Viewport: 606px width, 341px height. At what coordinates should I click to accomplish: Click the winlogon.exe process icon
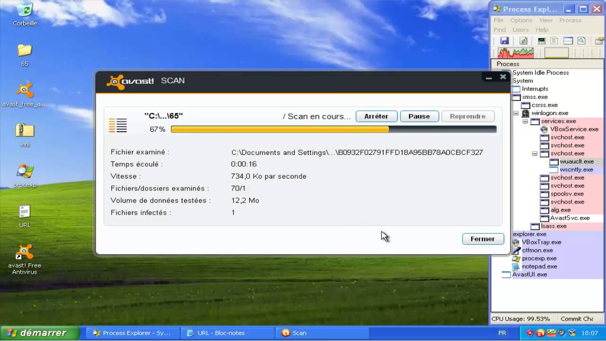pos(526,113)
